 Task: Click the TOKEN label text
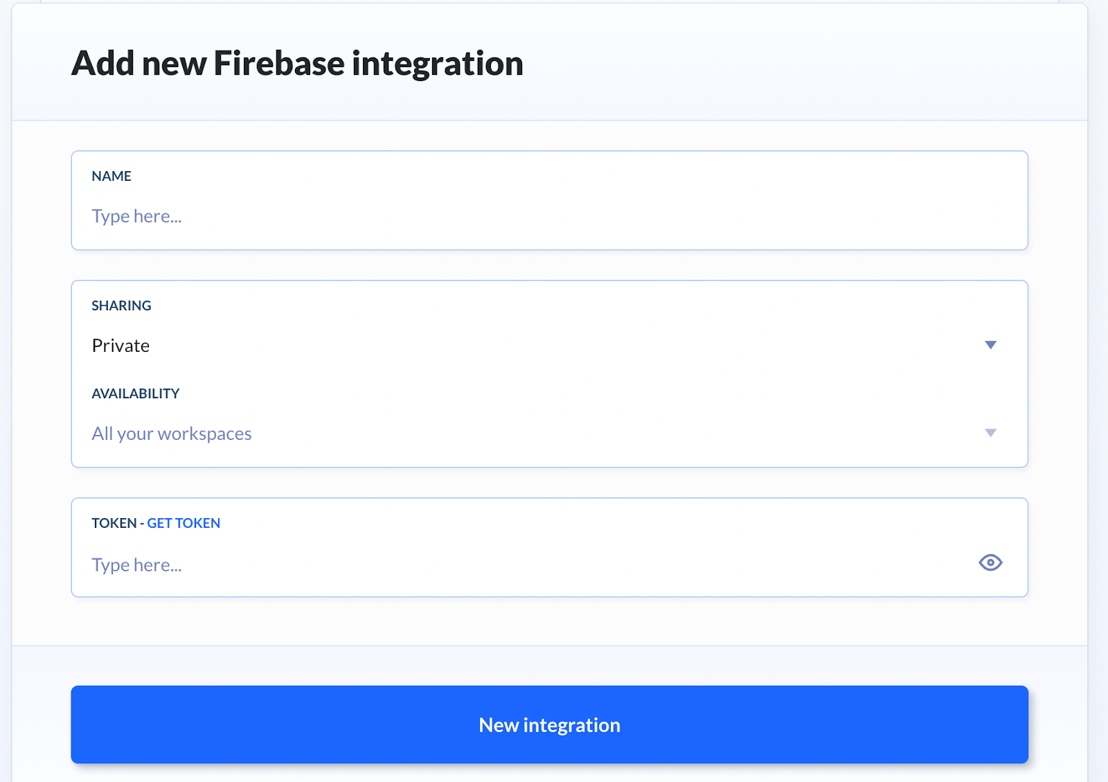coord(114,523)
